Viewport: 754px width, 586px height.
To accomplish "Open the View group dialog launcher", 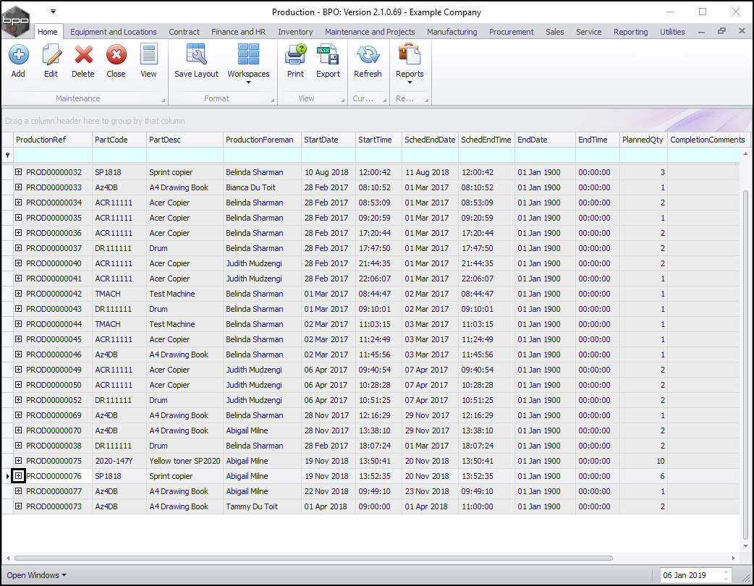I will click(x=343, y=100).
